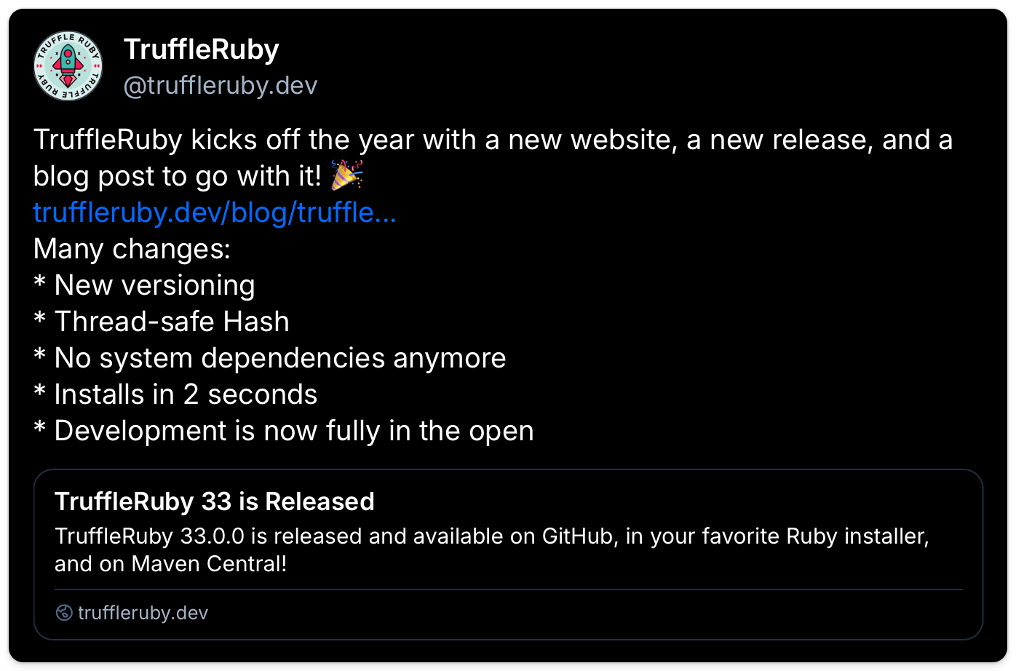Click the party popper emoji
Viewport: 1016px width, 671px height.
(x=347, y=176)
